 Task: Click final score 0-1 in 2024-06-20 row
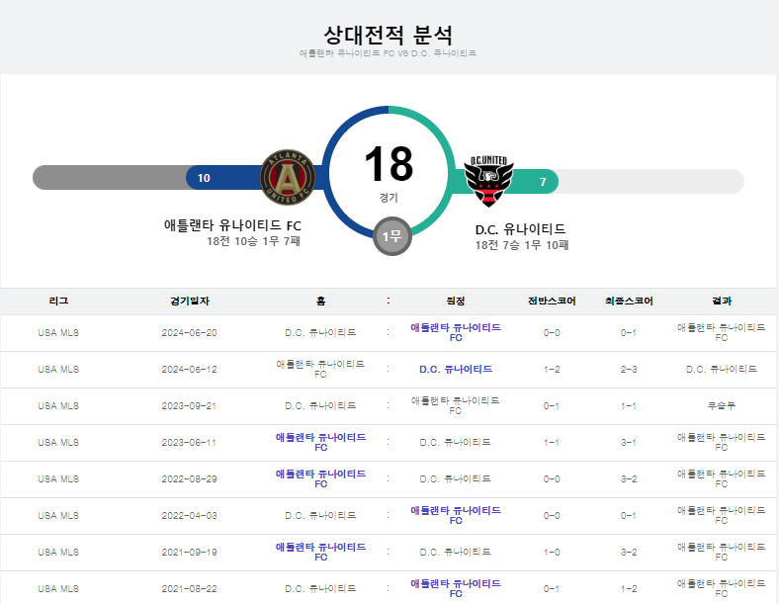point(629,333)
